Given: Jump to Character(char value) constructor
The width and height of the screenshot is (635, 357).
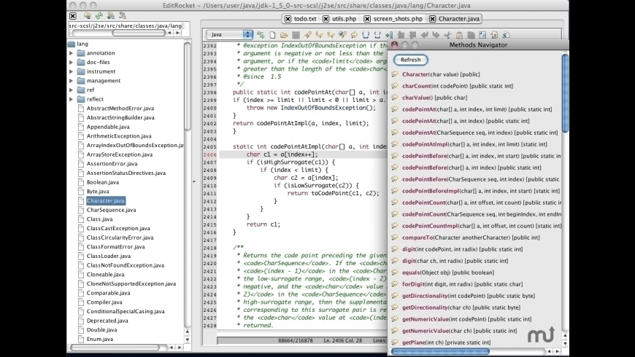Looking at the screenshot, I should pyautogui.click(x=441, y=74).
